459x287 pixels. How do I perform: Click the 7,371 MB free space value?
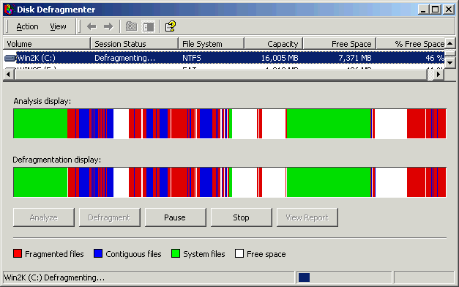[355, 58]
